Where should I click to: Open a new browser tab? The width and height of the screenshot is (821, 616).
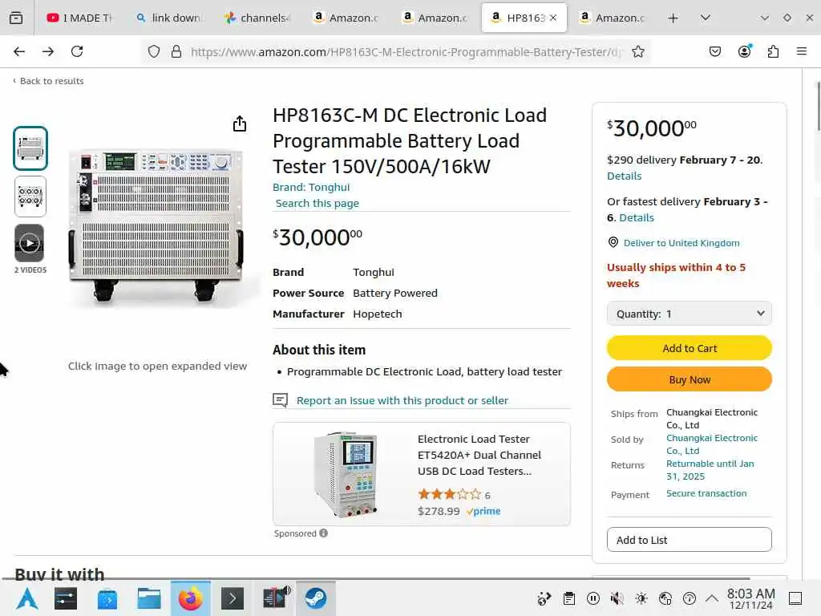point(673,18)
